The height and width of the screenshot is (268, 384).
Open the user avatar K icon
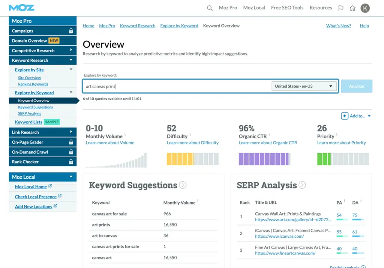(x=365, y=8)
